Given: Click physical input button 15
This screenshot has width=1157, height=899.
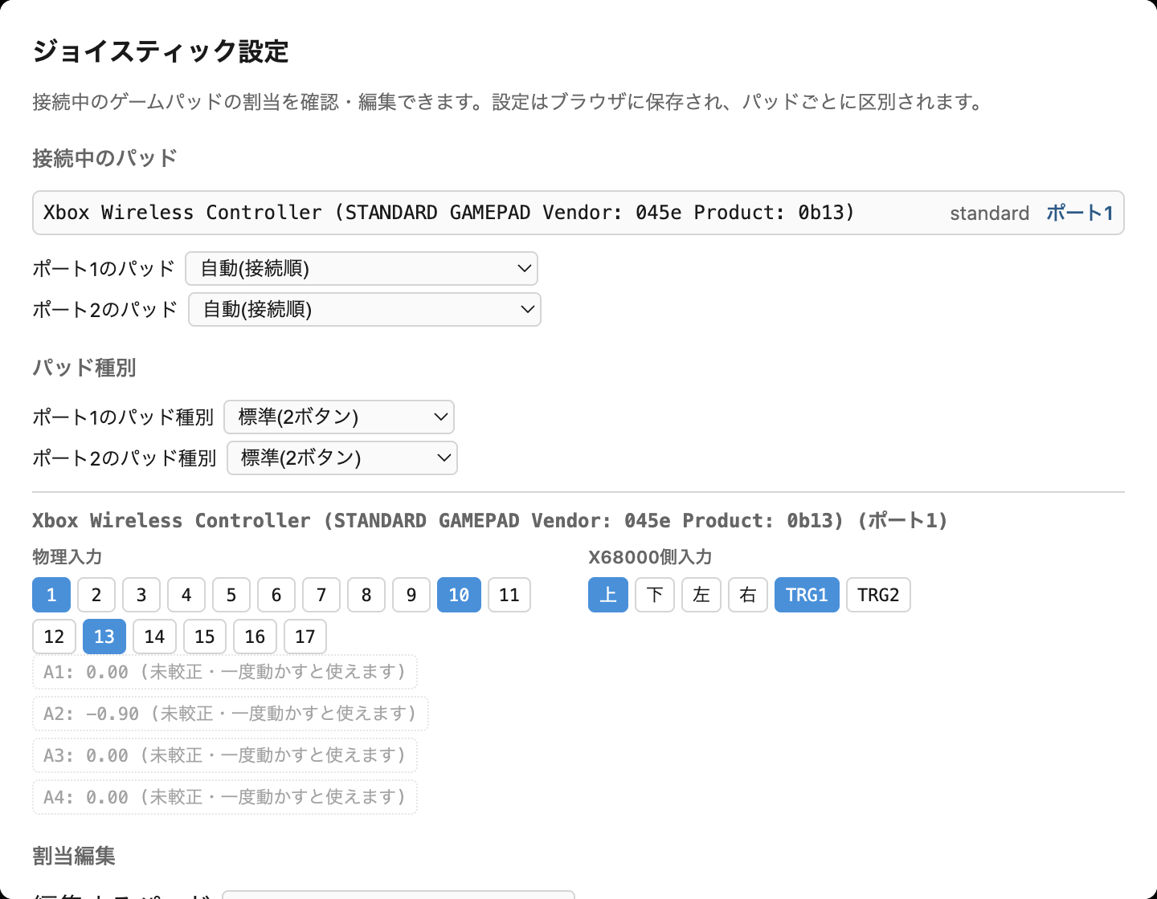Looking at the screenshot, I should (205, 637).
